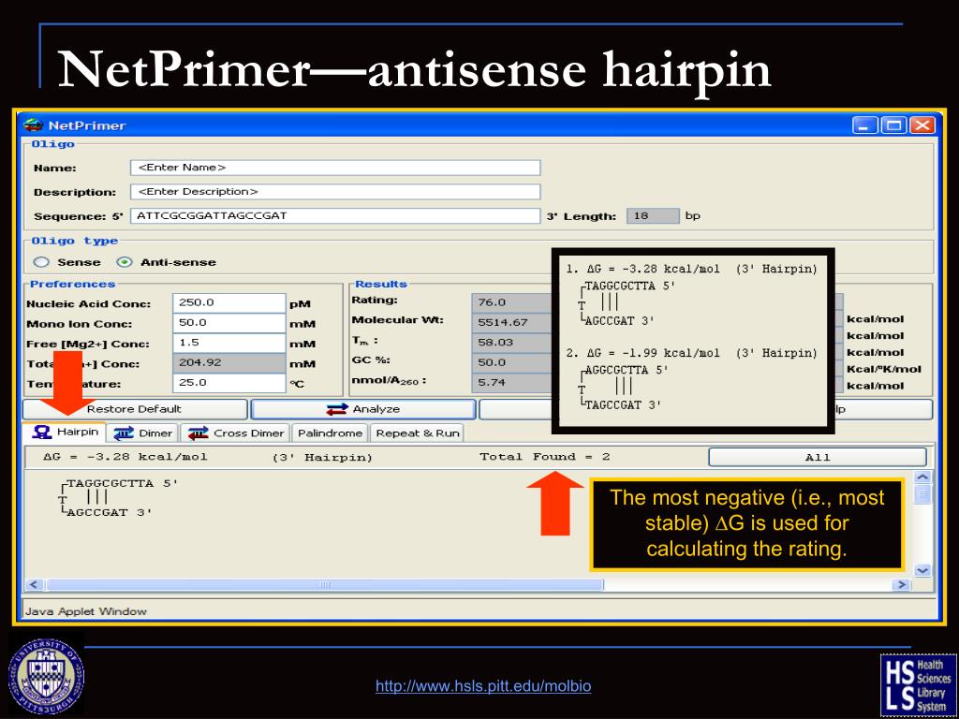Minimize the NetPrimer window
The image size is (959, 719).
864,125
